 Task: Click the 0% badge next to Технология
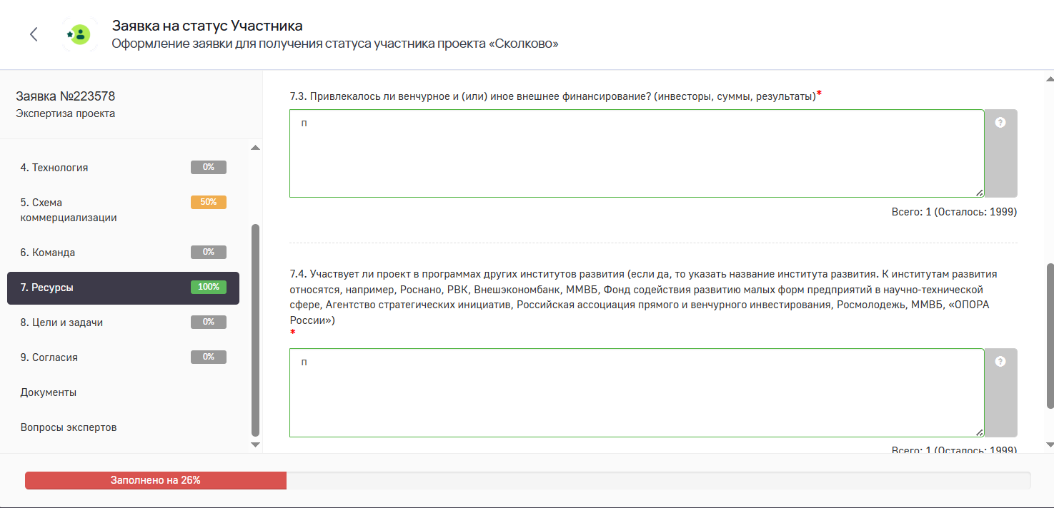pos(209,167)
